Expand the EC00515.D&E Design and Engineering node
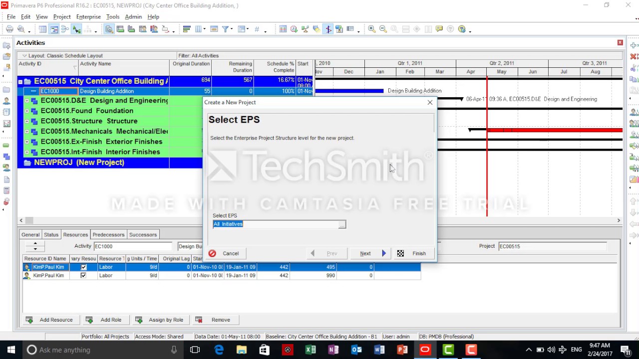 click(x=27, y=101)
